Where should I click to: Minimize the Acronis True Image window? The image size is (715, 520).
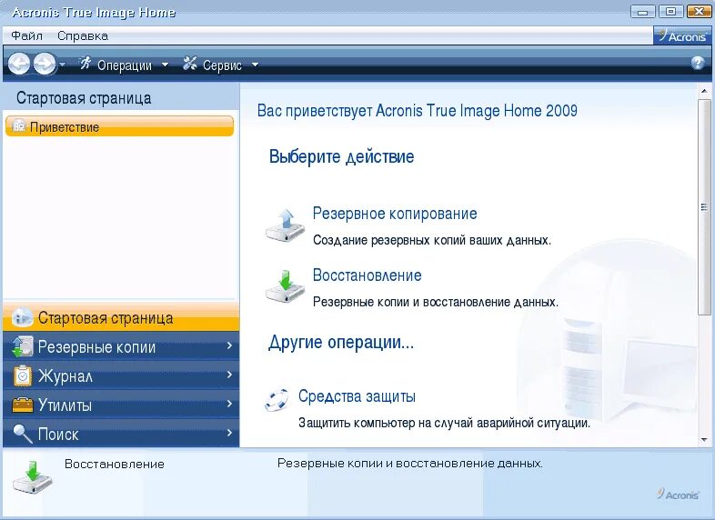click(643, 12)
